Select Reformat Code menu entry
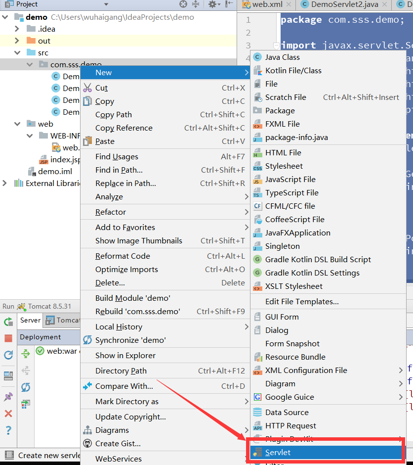This screenshot has width=413, height=465. tap(165, 256)
